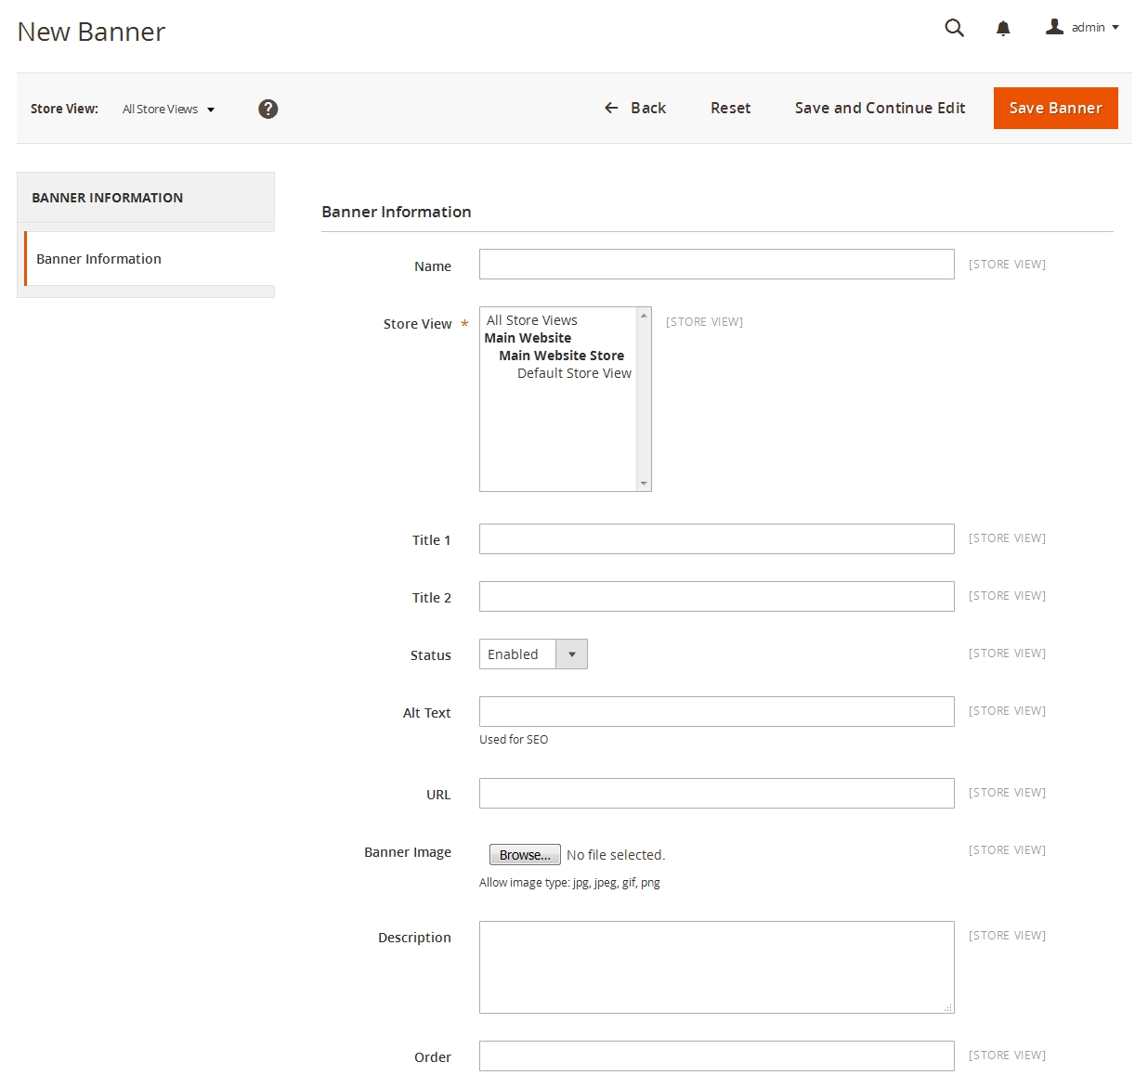The image size is (1148, 1088).
Task: Click Save and Continue Edit
Action: 880,108
